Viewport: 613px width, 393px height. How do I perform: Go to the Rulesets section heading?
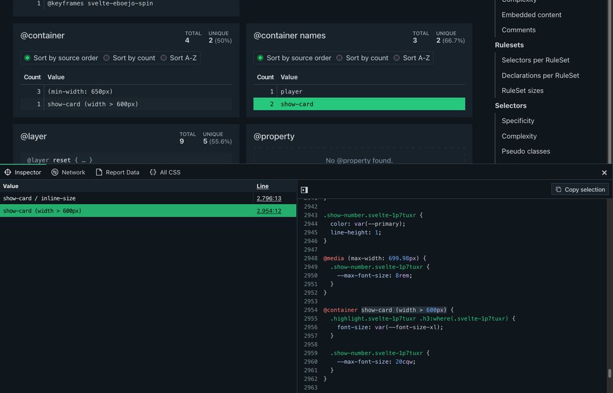tap(509, 45)
